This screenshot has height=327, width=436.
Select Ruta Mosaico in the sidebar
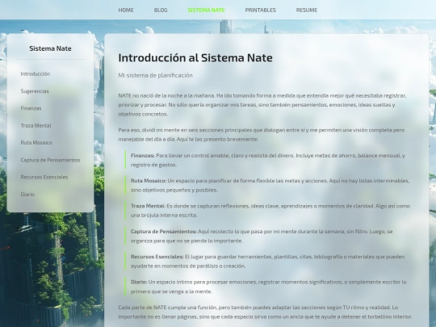point(36,142)
